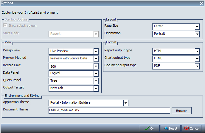The height and width of the screenshot is (133, 205).
Task: Expand the Data Panel dropdown arrow
Action: pyautogui.click(x=96, y=74)
